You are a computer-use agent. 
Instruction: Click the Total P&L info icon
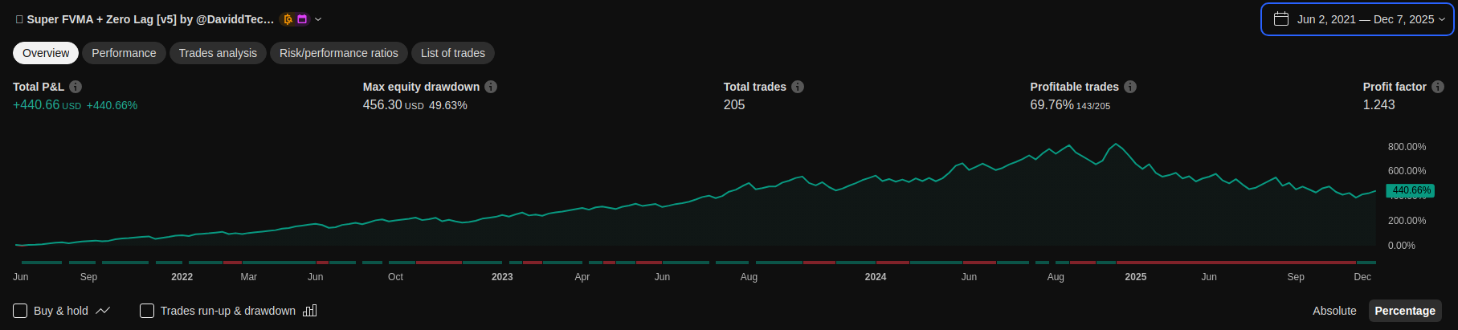pos(76,87)
